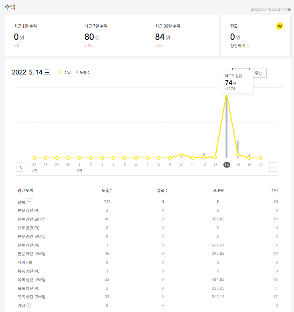Select the 목록 하단 모바일 row

pos(147,297)
